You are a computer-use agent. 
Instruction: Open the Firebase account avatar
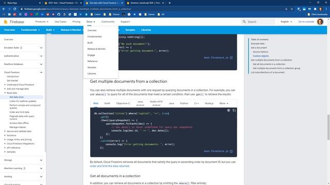[320, 22]
